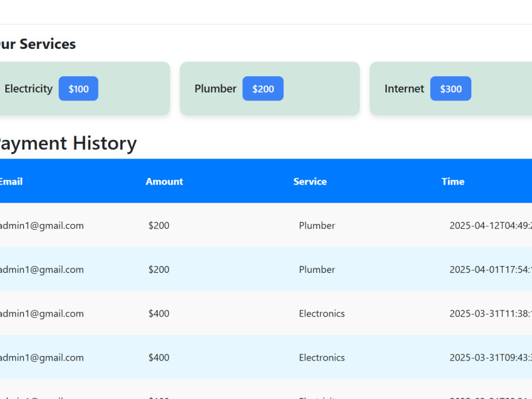This screenshot has width=532, height=399.
Task: Click $400 amount in 2025-03-31T11:38 row
Action: [159, 313]
